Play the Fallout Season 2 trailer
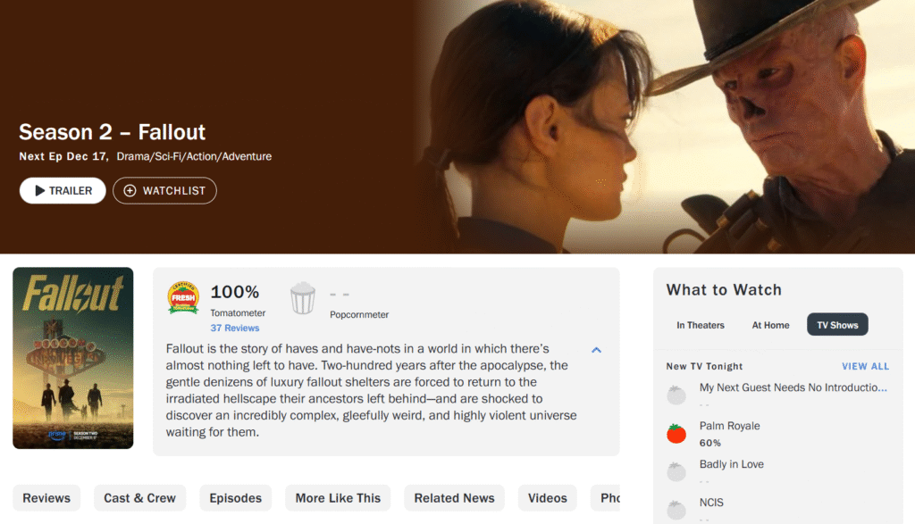This screenshot has width=915, height=524. point(63,190)
